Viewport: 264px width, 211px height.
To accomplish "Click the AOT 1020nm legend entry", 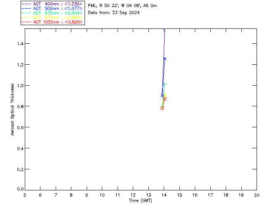I will click(x=52, y=22).
